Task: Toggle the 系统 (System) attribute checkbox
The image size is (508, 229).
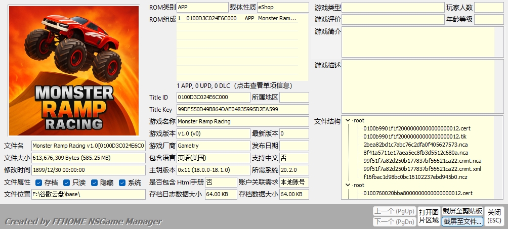Action: pyautogui.click(x=122, y=182)
